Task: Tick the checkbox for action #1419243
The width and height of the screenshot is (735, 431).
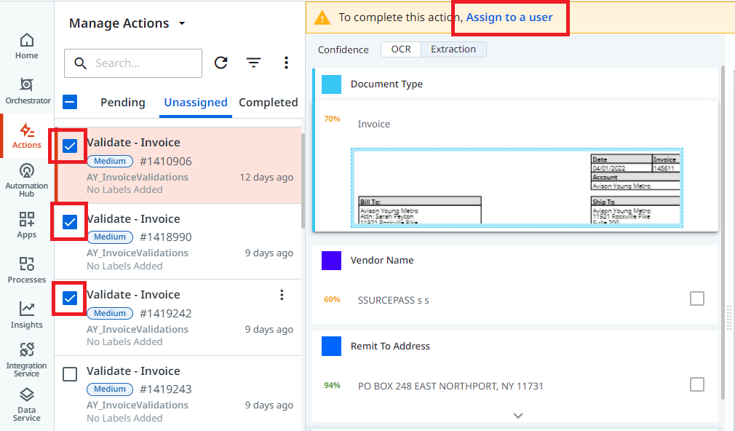Action: coord(70,374)
